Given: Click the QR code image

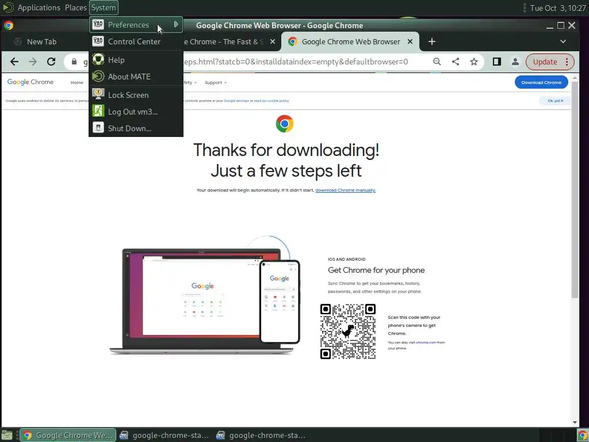Looking at the screenshot, I should pos(348,331).
